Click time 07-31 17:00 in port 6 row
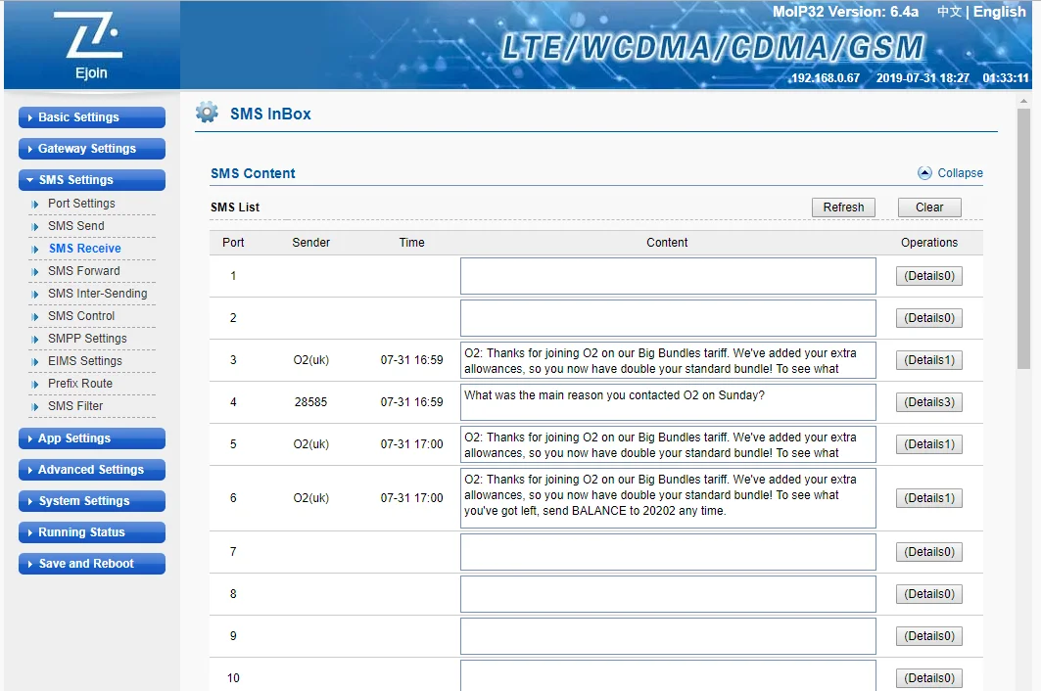Image resolution: width=1041 pixels, height=691 pixels. 411,498
